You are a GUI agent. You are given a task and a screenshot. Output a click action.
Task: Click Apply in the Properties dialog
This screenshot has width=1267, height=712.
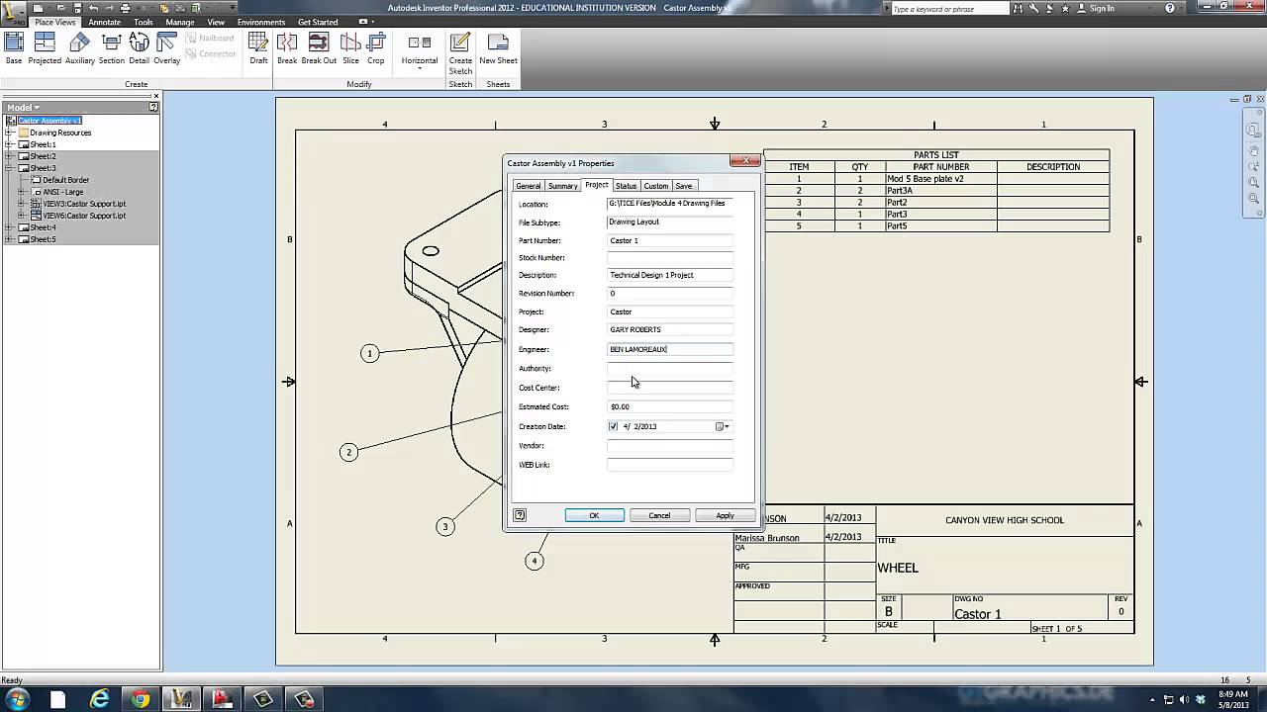coord(725,515)
